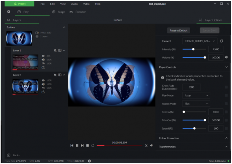Click Layer 2 speed gauge icon
The width and height of the screenshot is (232, 164).
(x=43, y=88)
